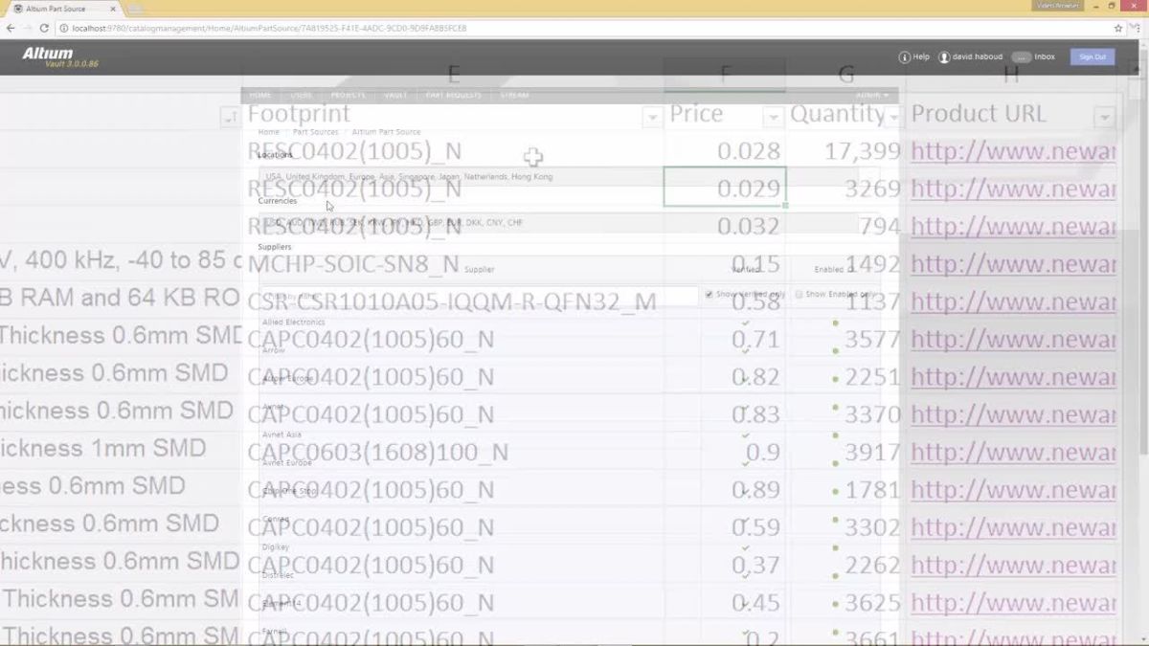Click the Sign Out button
The width and height of the screenshot is (1149, 646).
click(1092, 56)
